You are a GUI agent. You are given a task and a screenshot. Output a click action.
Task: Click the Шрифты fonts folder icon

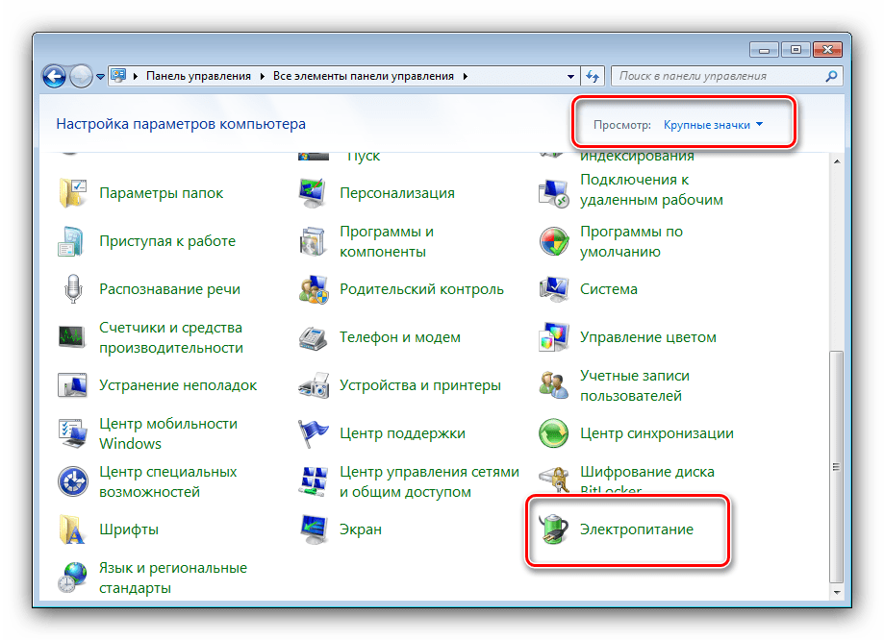[73, 529]
